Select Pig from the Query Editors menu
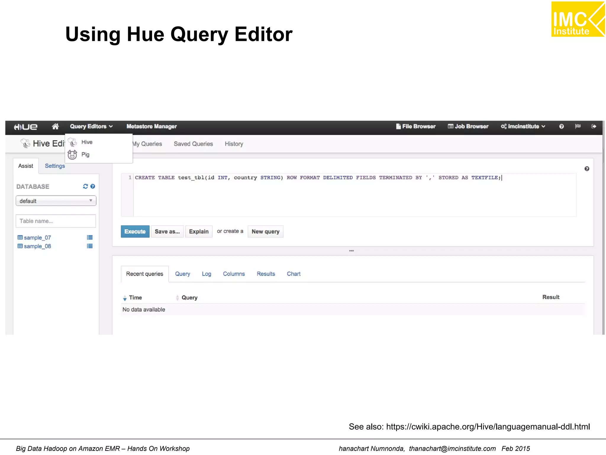 [x=85, y=155]
